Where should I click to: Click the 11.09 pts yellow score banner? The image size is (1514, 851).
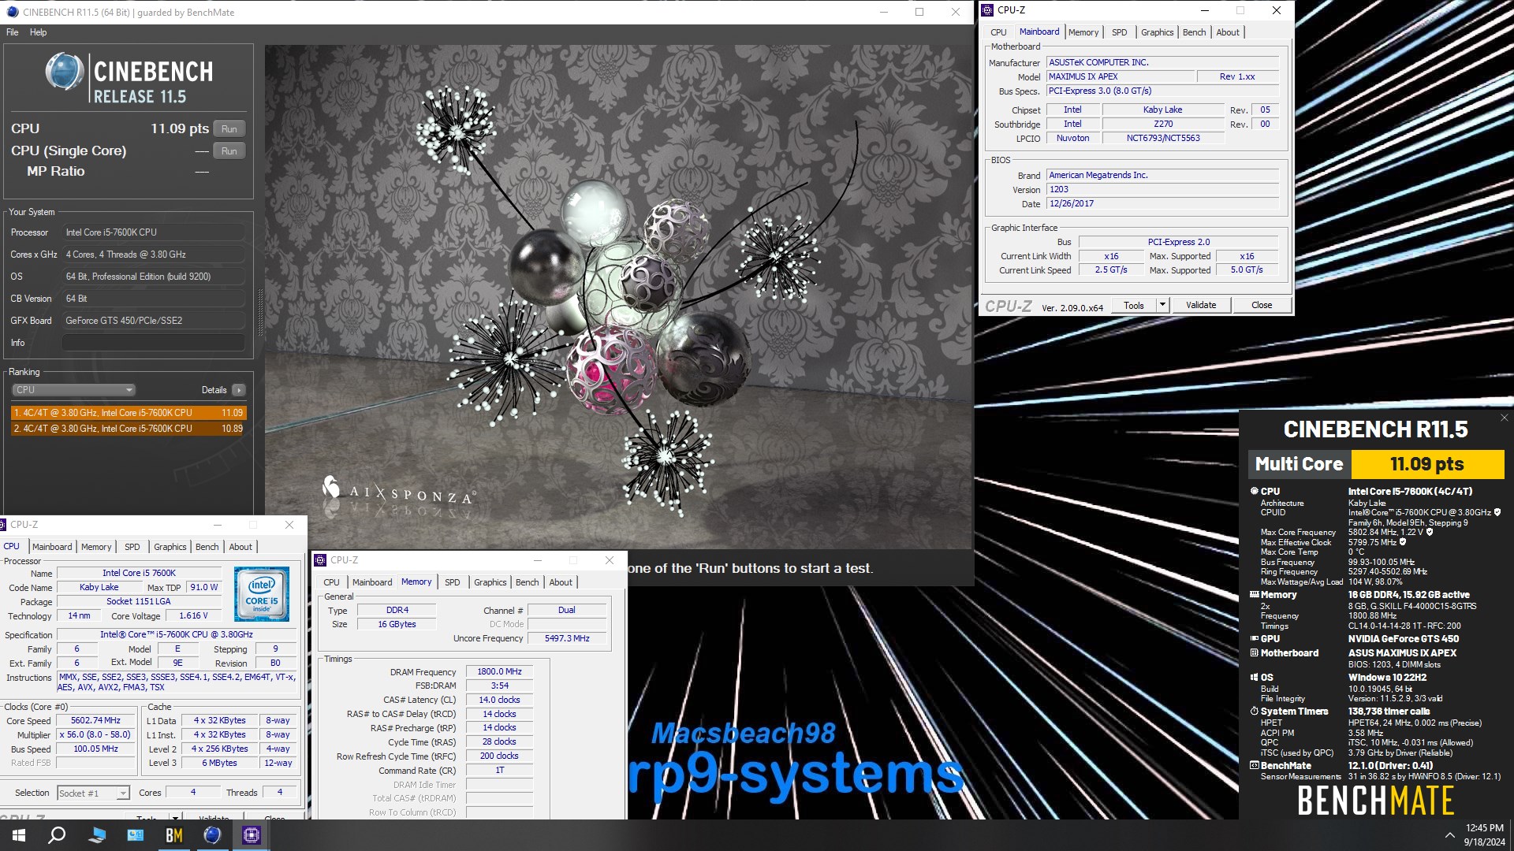1427,464
